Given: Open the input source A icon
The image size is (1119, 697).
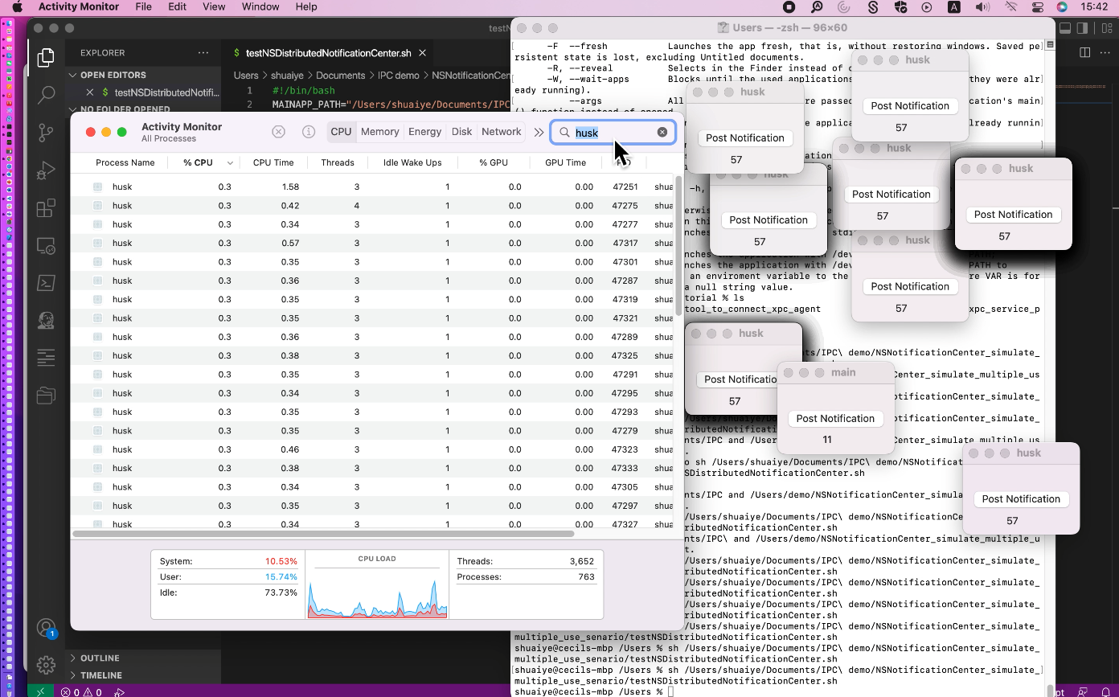Looking at the screenshot, I should [x=954, y=6].
